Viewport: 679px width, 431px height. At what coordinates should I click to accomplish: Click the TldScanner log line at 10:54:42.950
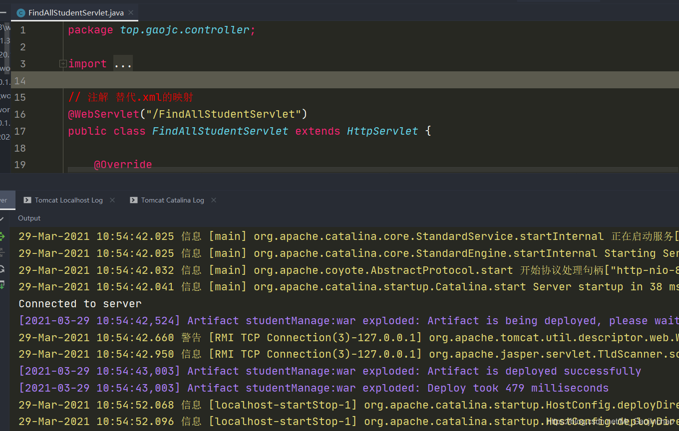348,354
